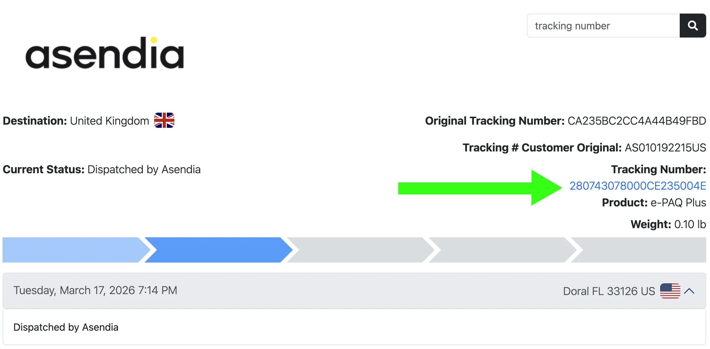Click the United States flag icon

(x=670, y=291)
